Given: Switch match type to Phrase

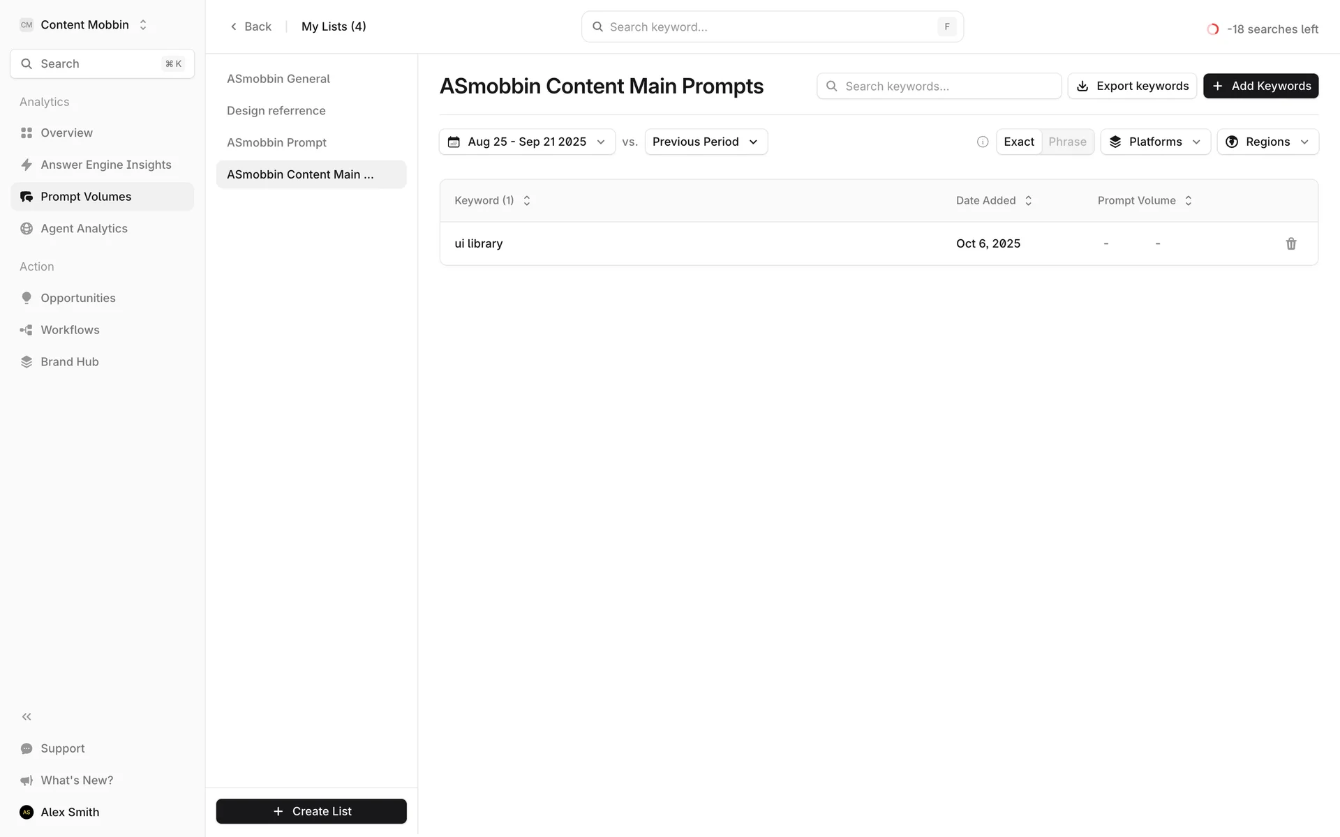Looking at the screenshot, I should click(x=1067, y=142).
